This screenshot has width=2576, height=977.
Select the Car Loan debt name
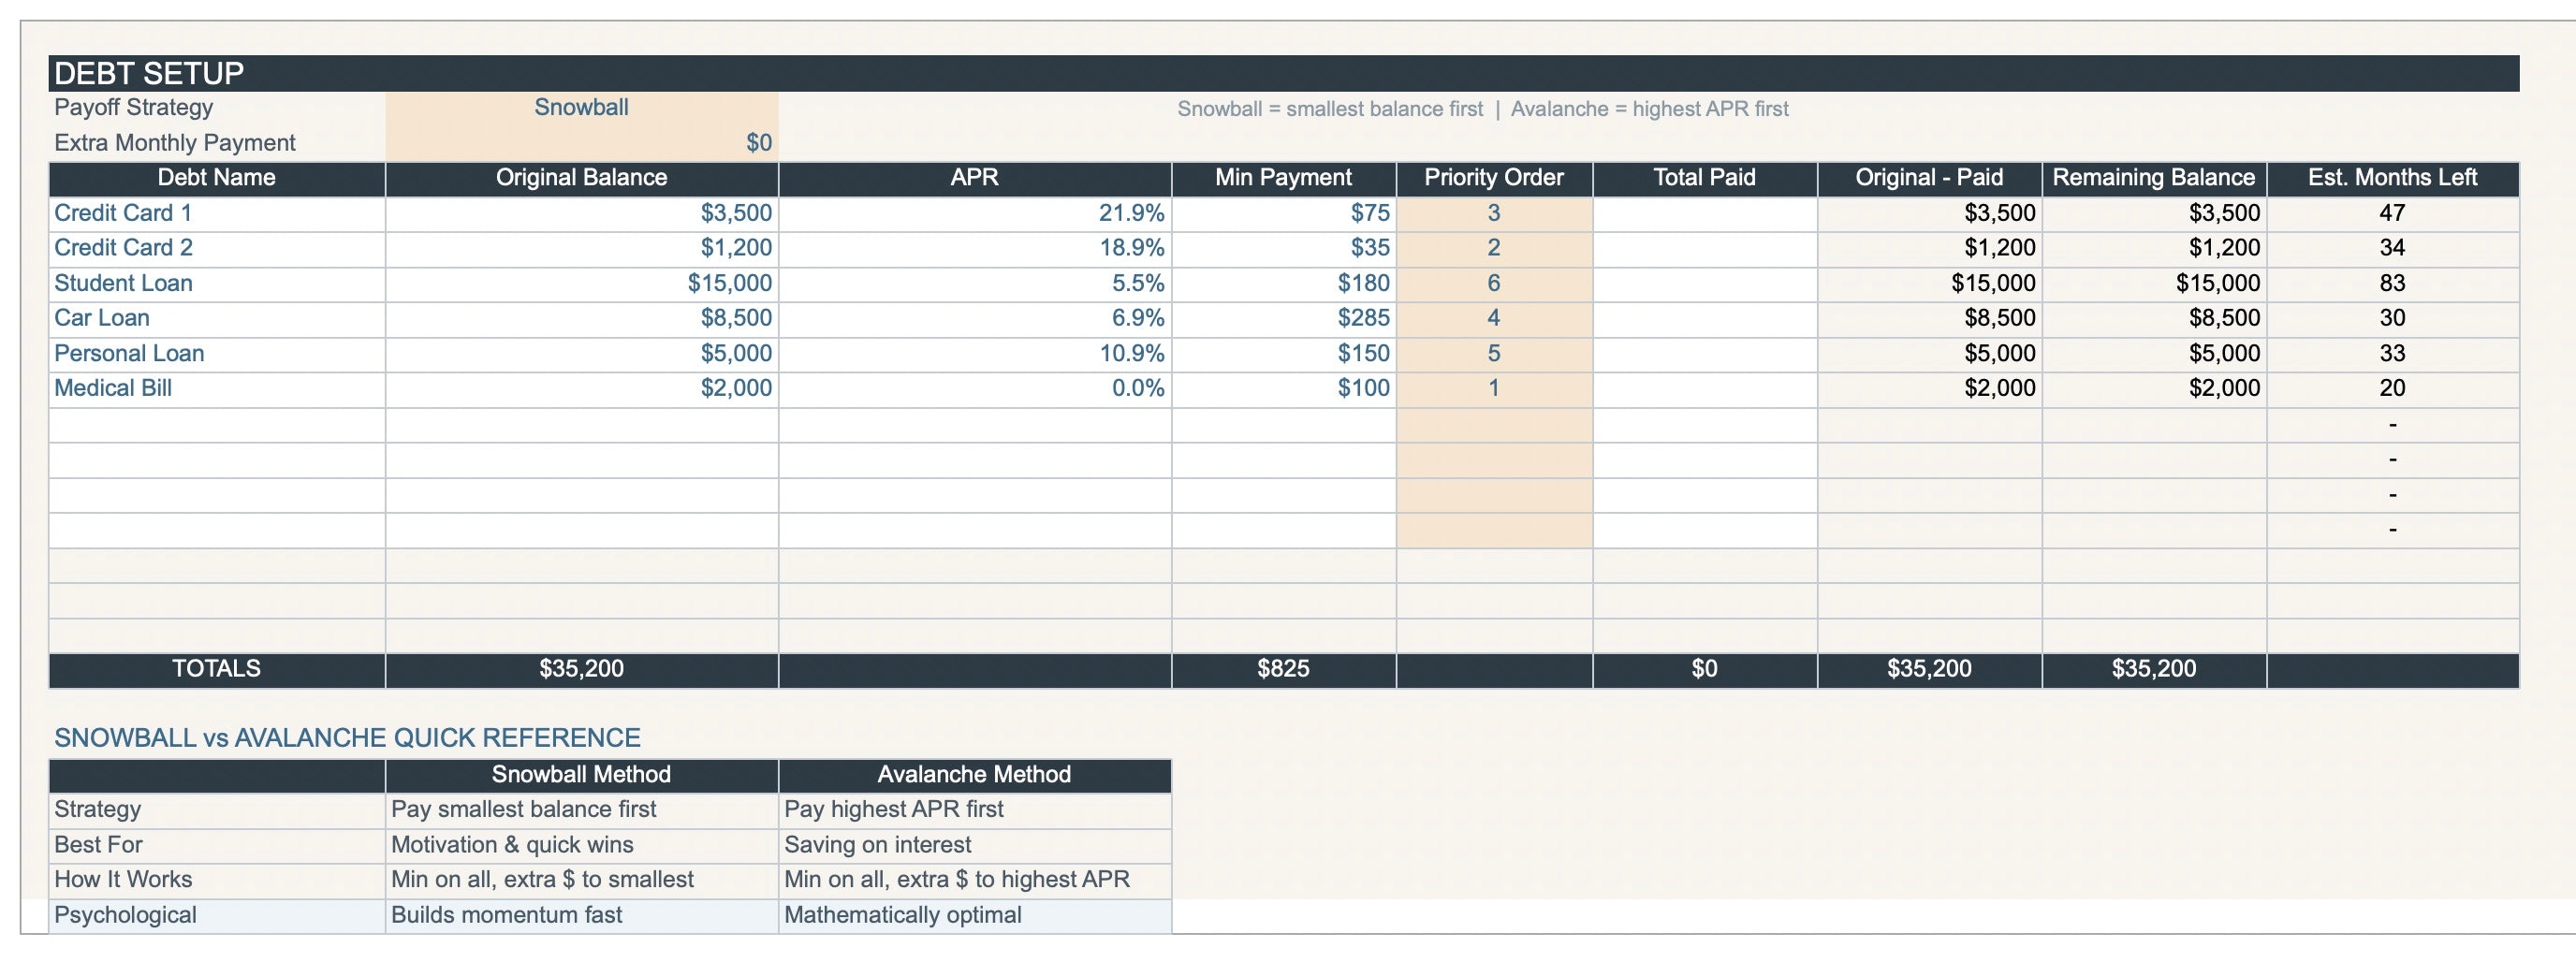click(217, 319)
